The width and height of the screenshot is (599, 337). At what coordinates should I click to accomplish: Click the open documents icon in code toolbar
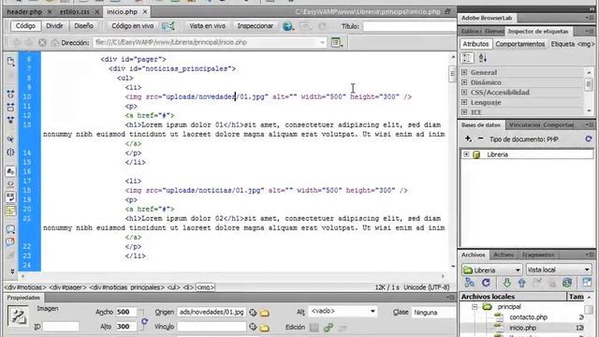pyautogui.click(x=10, y=61)
